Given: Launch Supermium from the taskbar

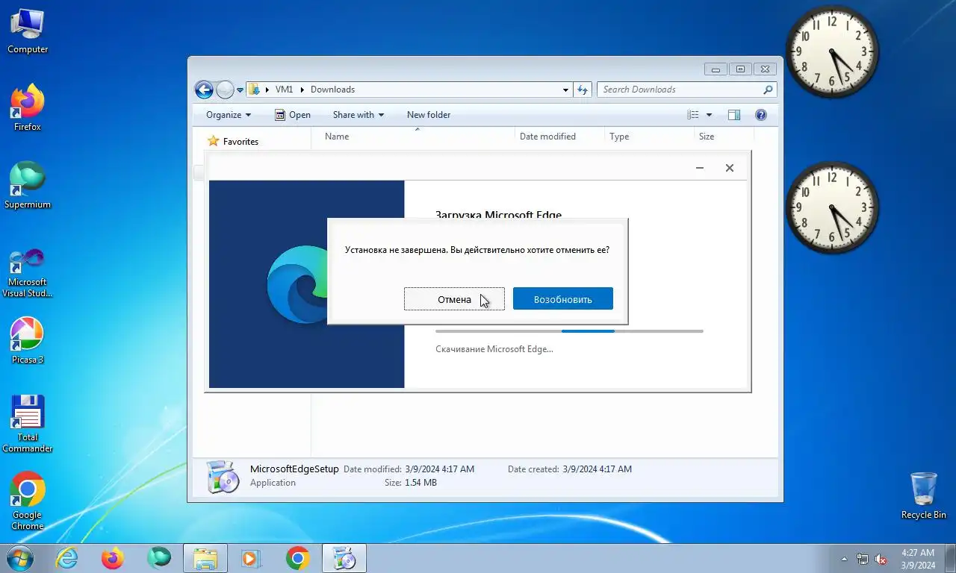Looking at the screenshot, I should click(x=159, y=558).
